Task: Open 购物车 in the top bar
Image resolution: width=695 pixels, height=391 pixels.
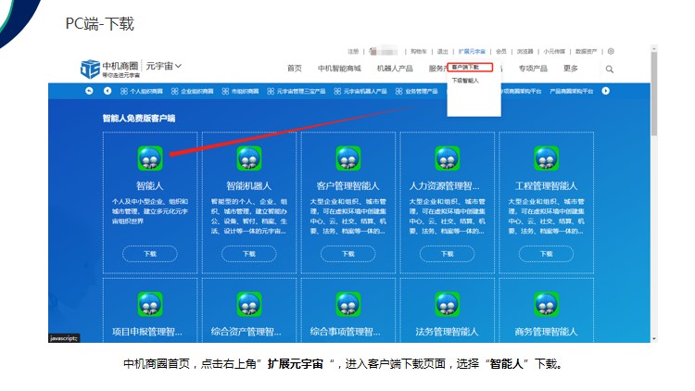Action: point(419,52)
